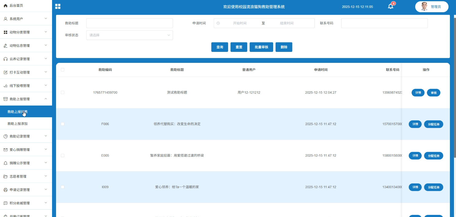Image resolution: width=456 pixels, height=217 pixels.
Task: Click the 管理员 account label
Action: [x=435, y=7]
